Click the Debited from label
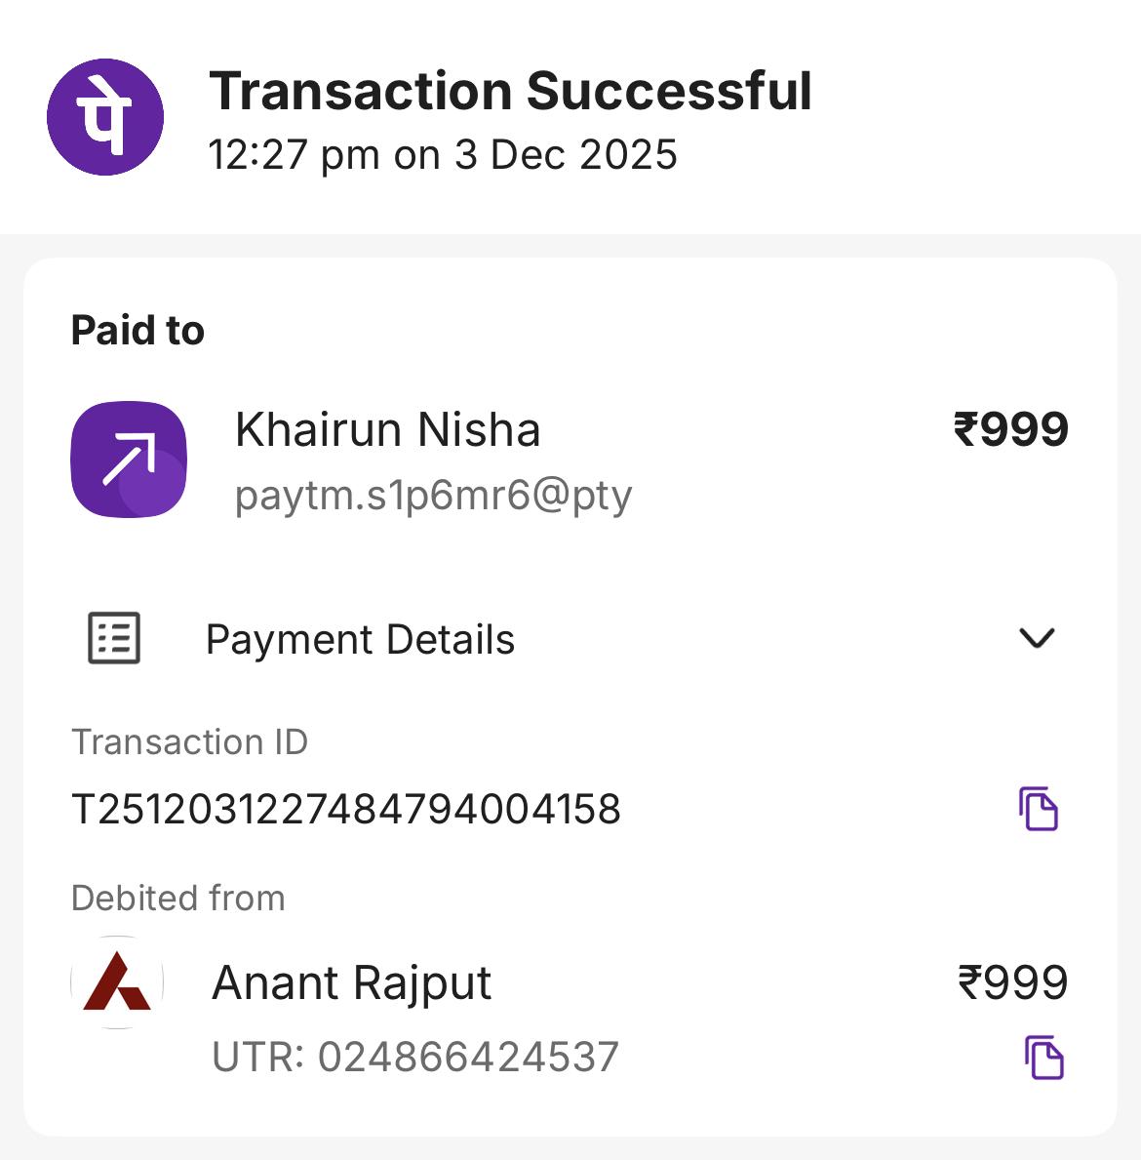The image size is (1141, 1160). click(x=178, y=899)
